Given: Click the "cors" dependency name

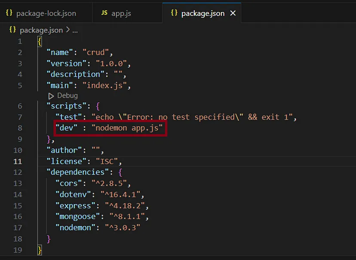Looking at the screenshot, I should pyautogui.click(x=68, y=184).
